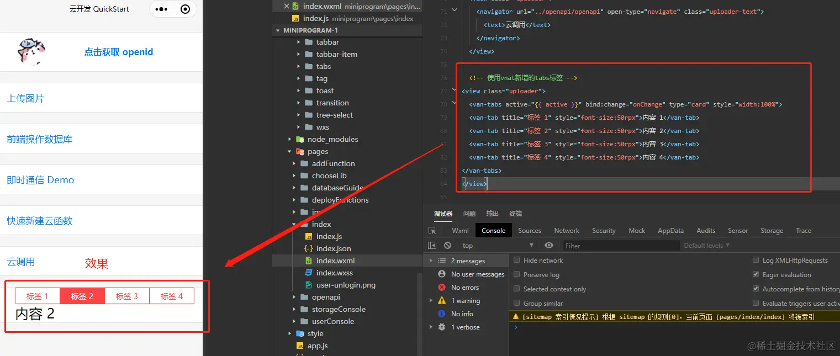840x356 pixels.
Task: Switch to the Network tab
Action: (x=567, y=231)
